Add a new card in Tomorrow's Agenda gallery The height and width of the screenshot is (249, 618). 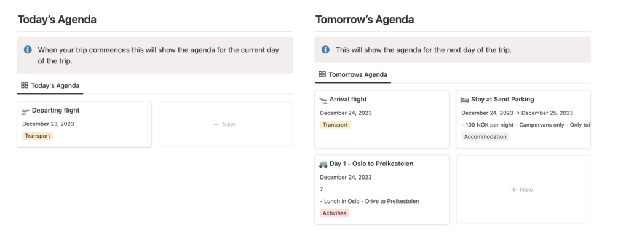click(x=523, y=189)
